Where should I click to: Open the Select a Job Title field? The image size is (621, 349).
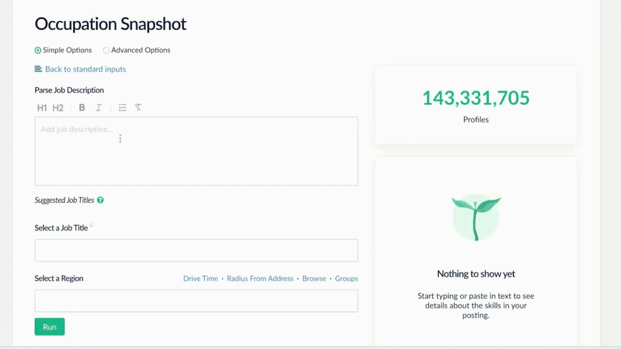(196, 251)
